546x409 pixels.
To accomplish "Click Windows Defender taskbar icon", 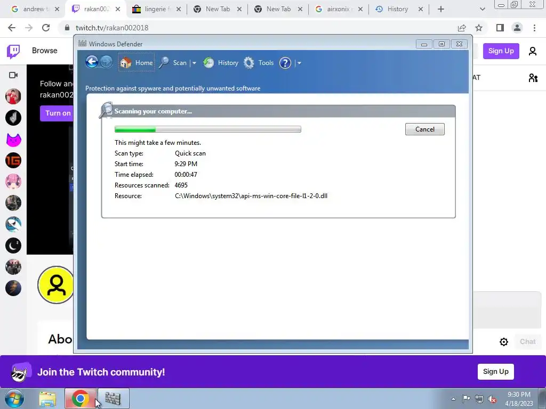I will click(113, 398).
